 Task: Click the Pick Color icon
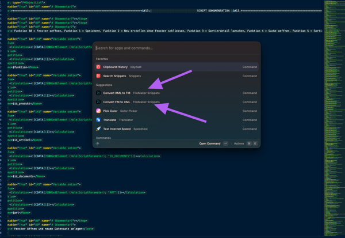(x=98, y=111)
